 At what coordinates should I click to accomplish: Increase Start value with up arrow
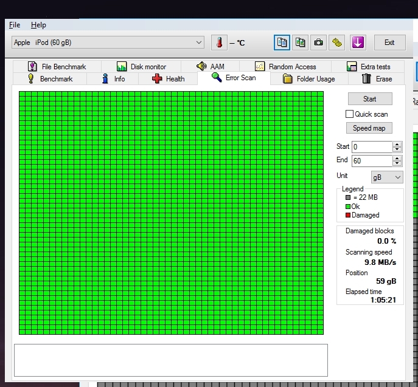[x=397, y=145]
